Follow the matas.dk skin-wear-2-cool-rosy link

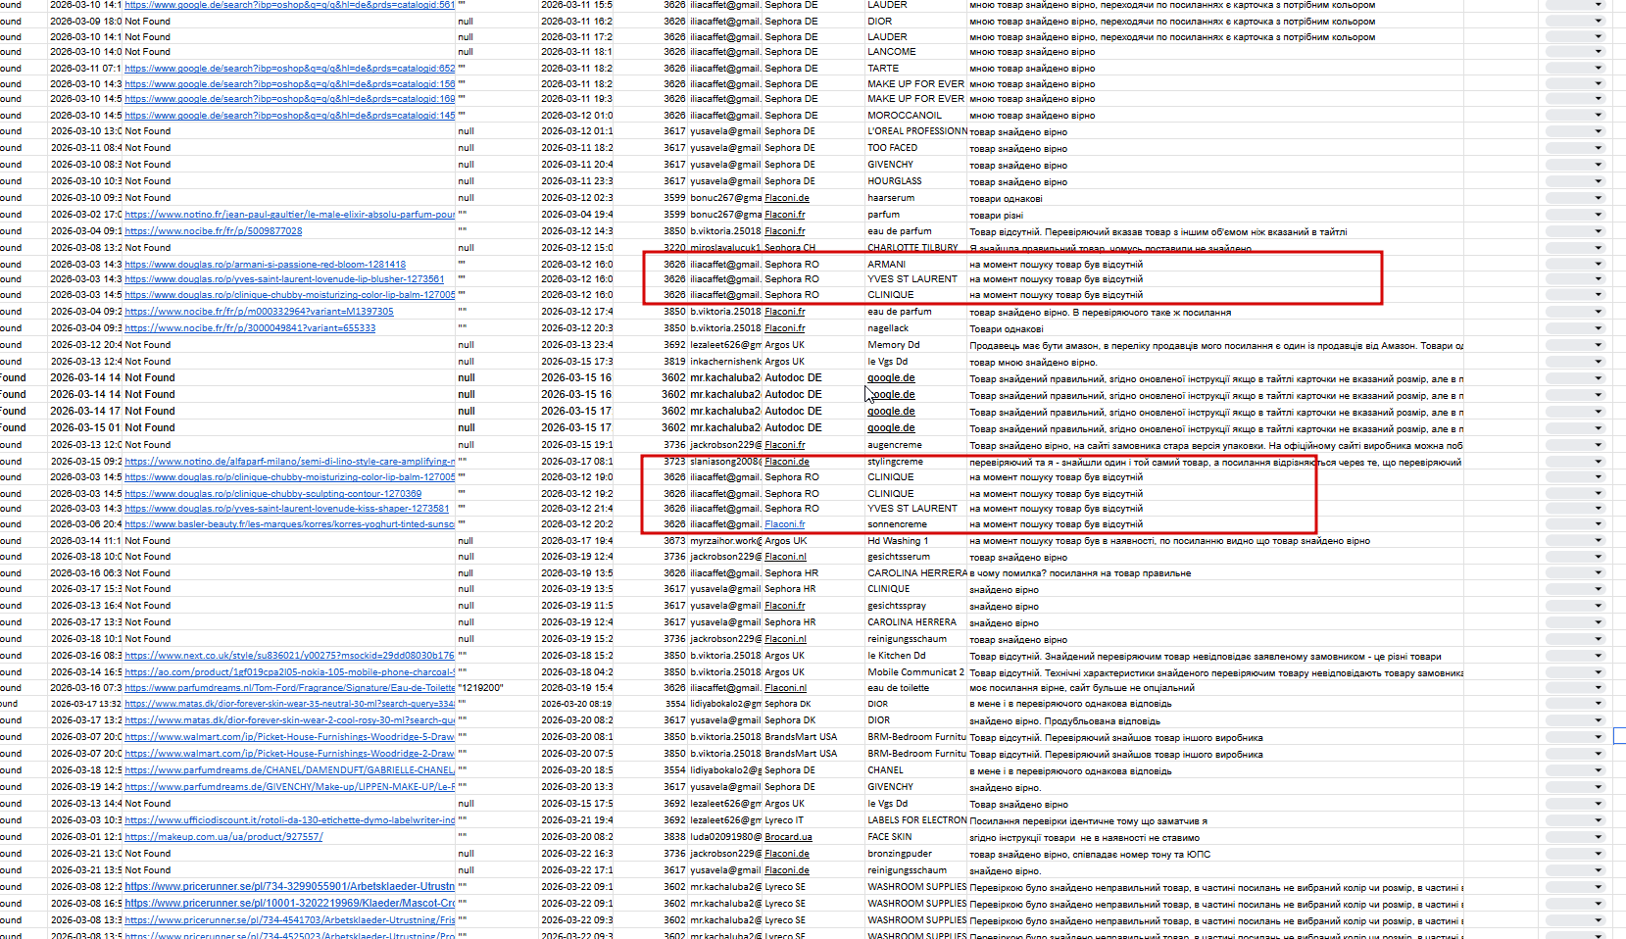click(290, 720)
